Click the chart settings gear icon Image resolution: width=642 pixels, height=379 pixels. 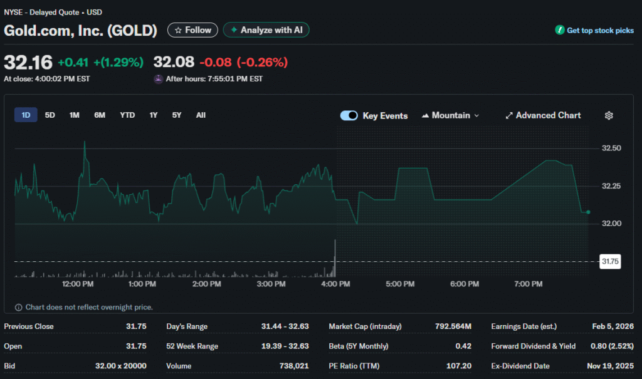click(608, 116)
